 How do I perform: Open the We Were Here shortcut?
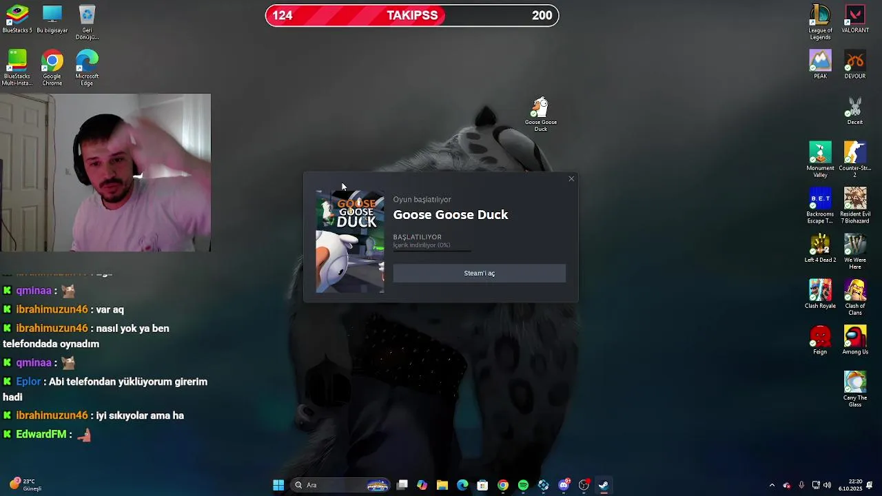pyautogui.click(x=855, y=251)
